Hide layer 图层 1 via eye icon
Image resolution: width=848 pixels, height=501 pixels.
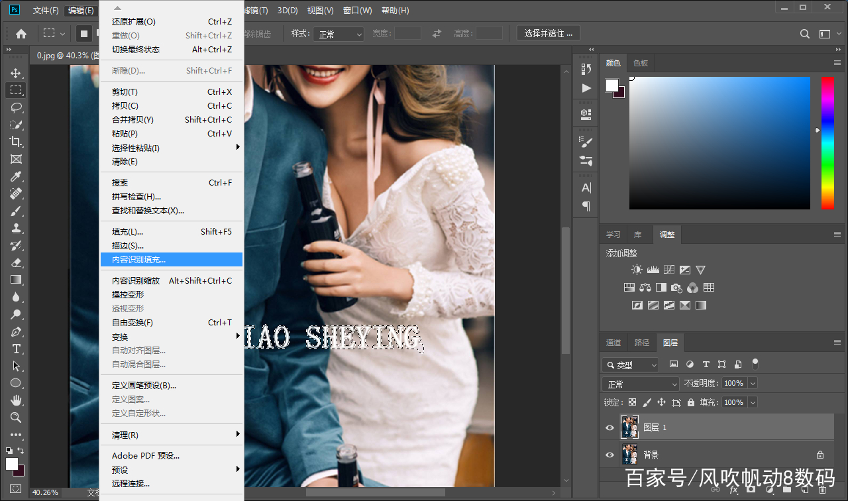pos(609,428)
